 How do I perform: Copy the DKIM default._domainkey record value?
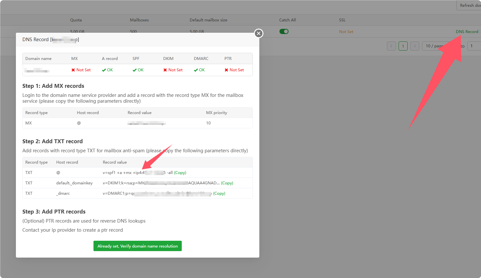pyautogui.click(x=227, y=183)
